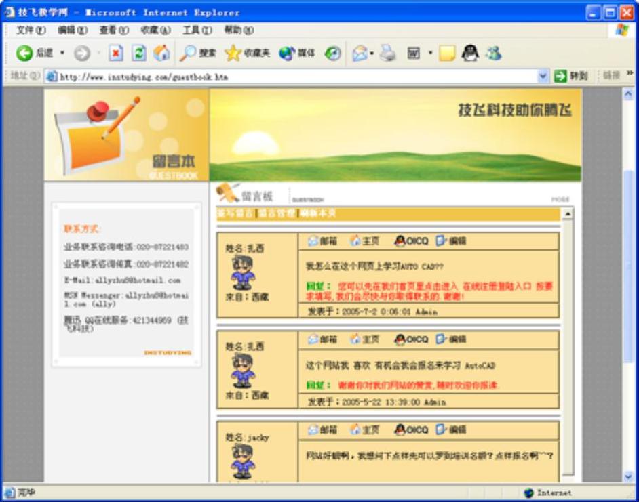This screenshot has width=639, height=502.
Task: Refresh the page with the toolbar icon
Action: coord(139,53)
